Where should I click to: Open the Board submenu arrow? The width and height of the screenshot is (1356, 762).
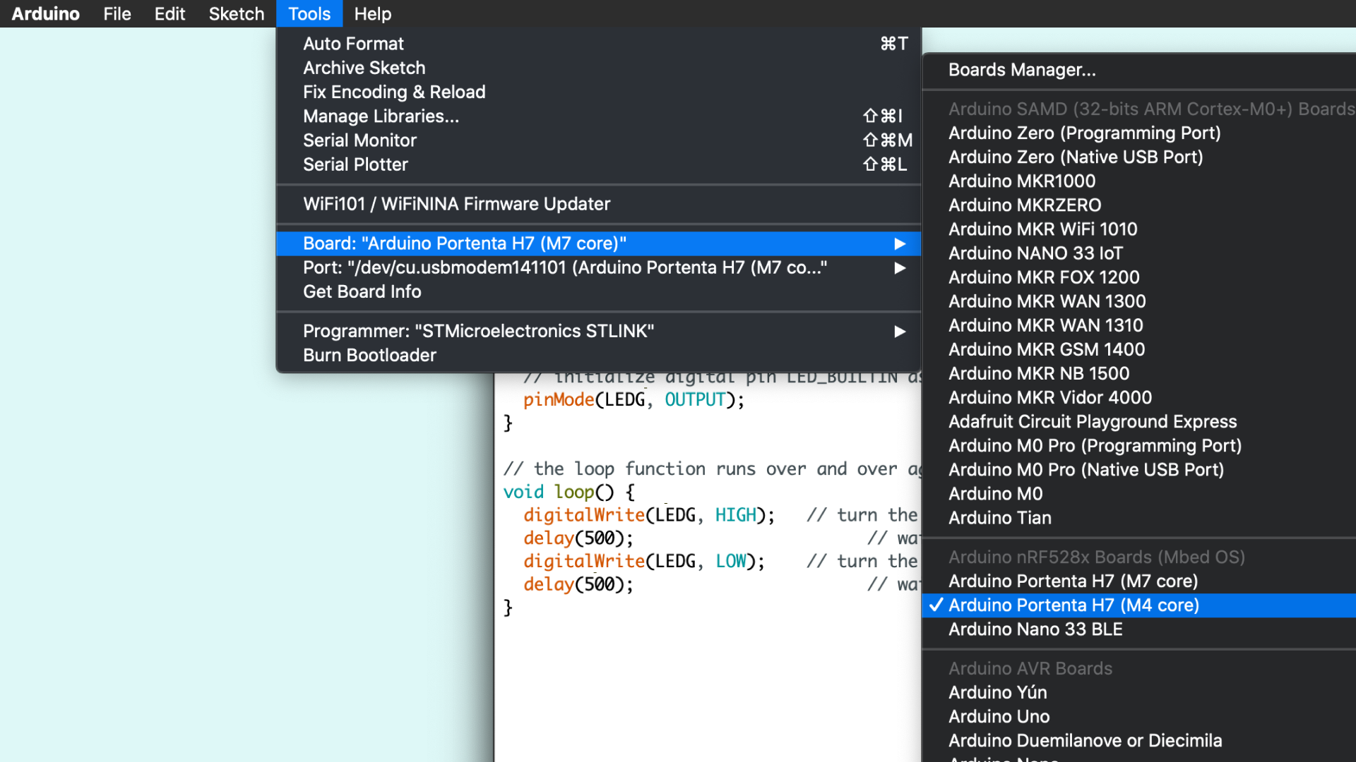coord(899,243)
